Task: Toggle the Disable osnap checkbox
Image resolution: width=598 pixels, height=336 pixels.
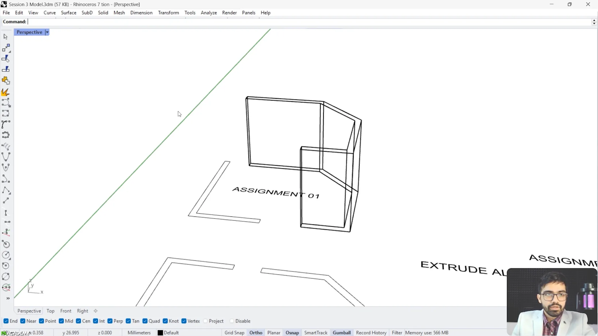Action: [x=232, y=321]
